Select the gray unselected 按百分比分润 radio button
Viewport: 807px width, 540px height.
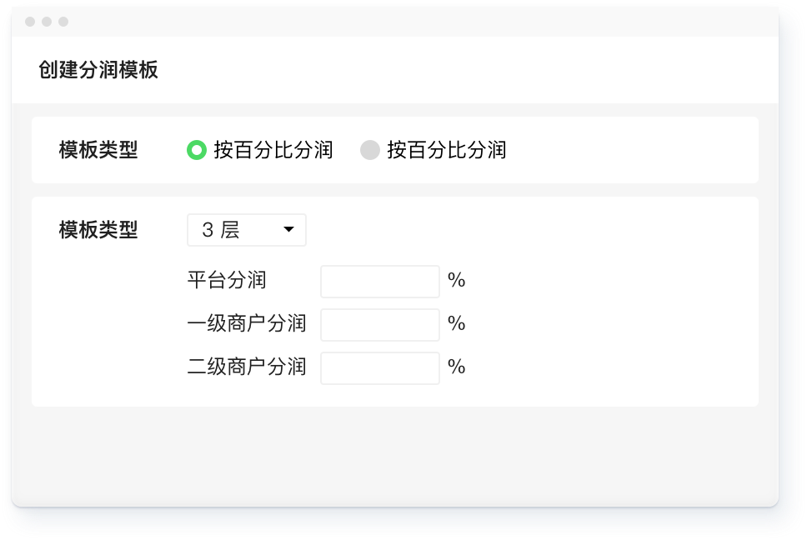(x=369, y=150)
